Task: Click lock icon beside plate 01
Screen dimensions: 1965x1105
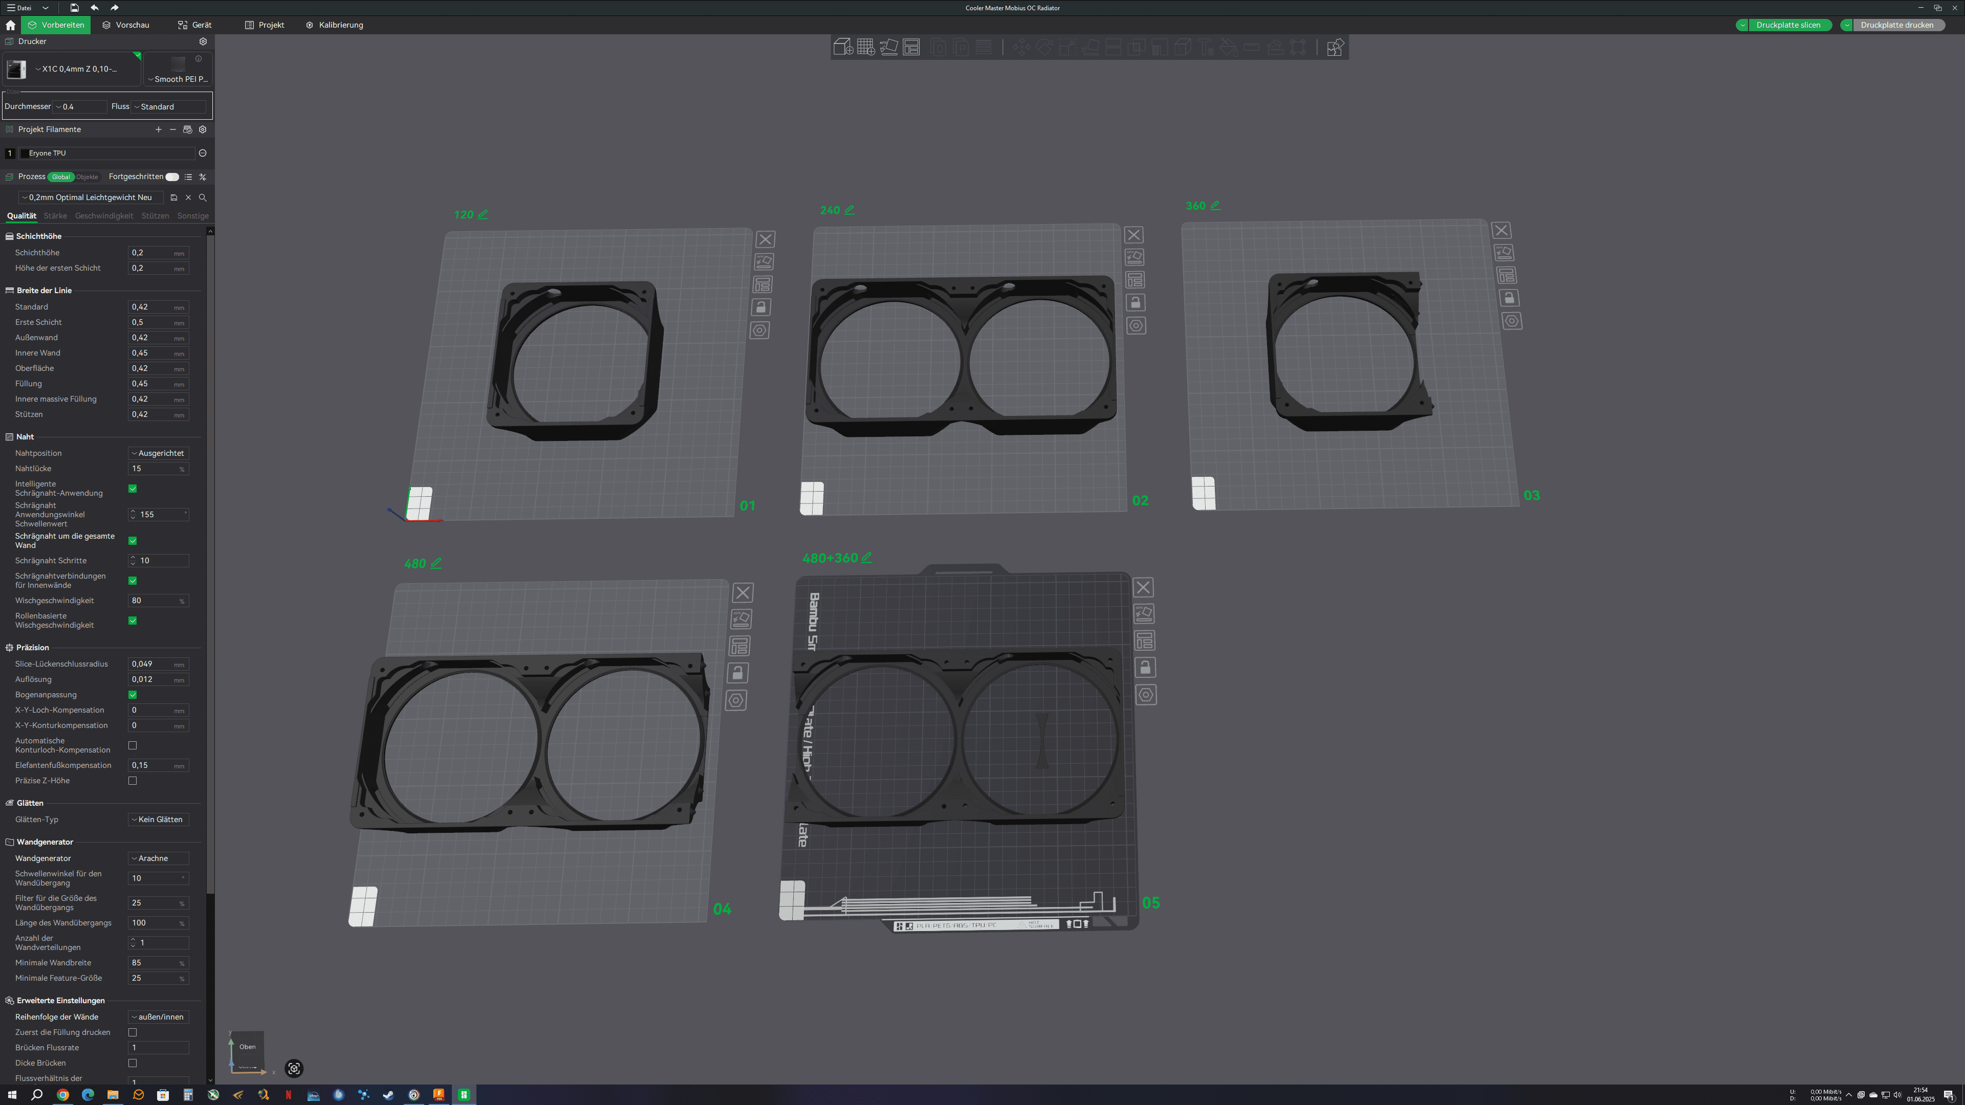Action: point(760,307)
